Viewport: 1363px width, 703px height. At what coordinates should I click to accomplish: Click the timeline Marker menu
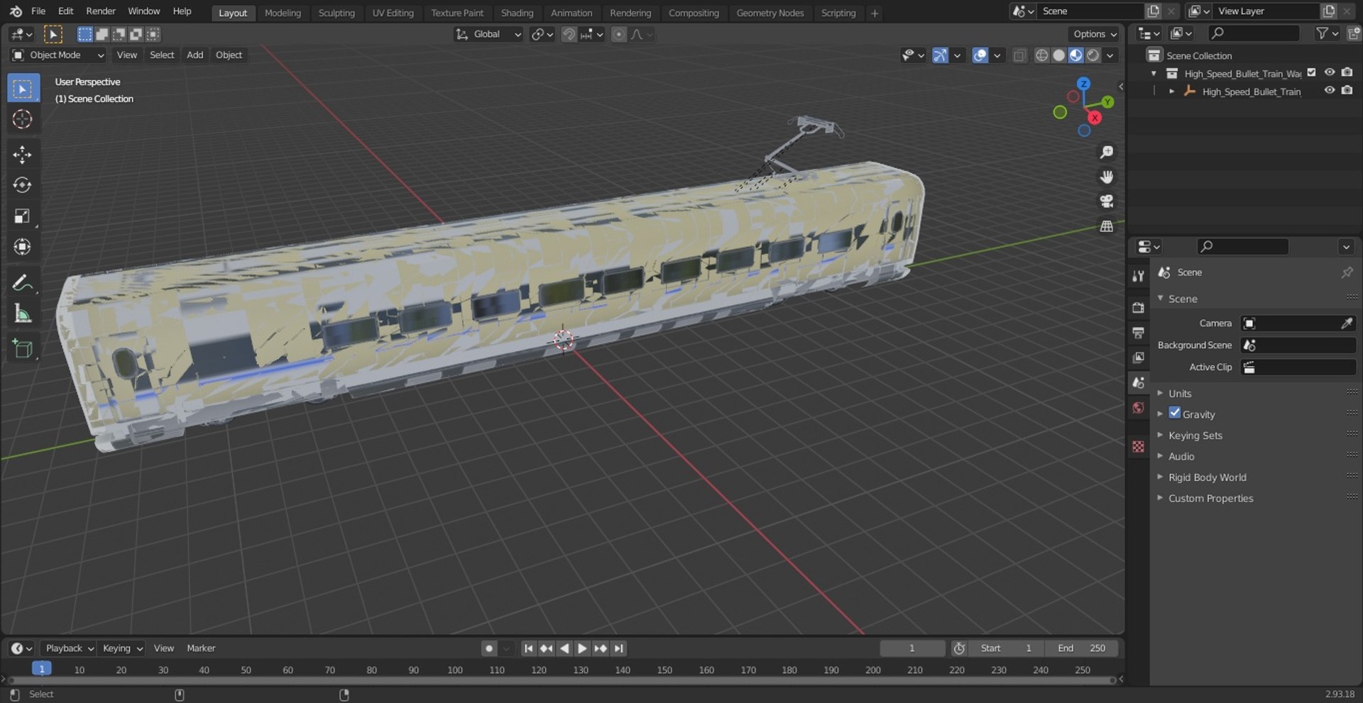pos(201,648)
